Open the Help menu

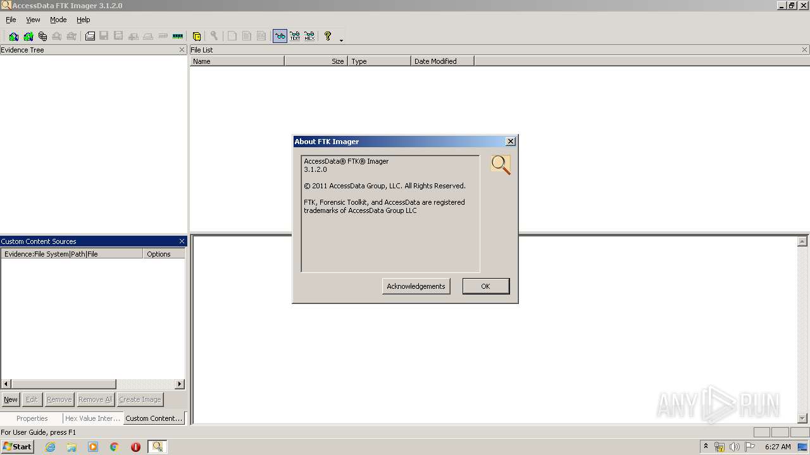click(x=84, y=20)
